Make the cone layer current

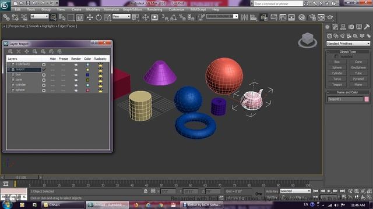click(44, 80)
